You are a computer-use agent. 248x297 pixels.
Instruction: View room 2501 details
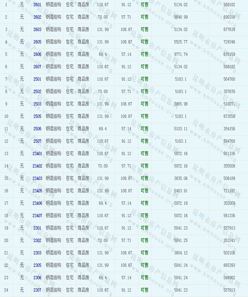37,79
